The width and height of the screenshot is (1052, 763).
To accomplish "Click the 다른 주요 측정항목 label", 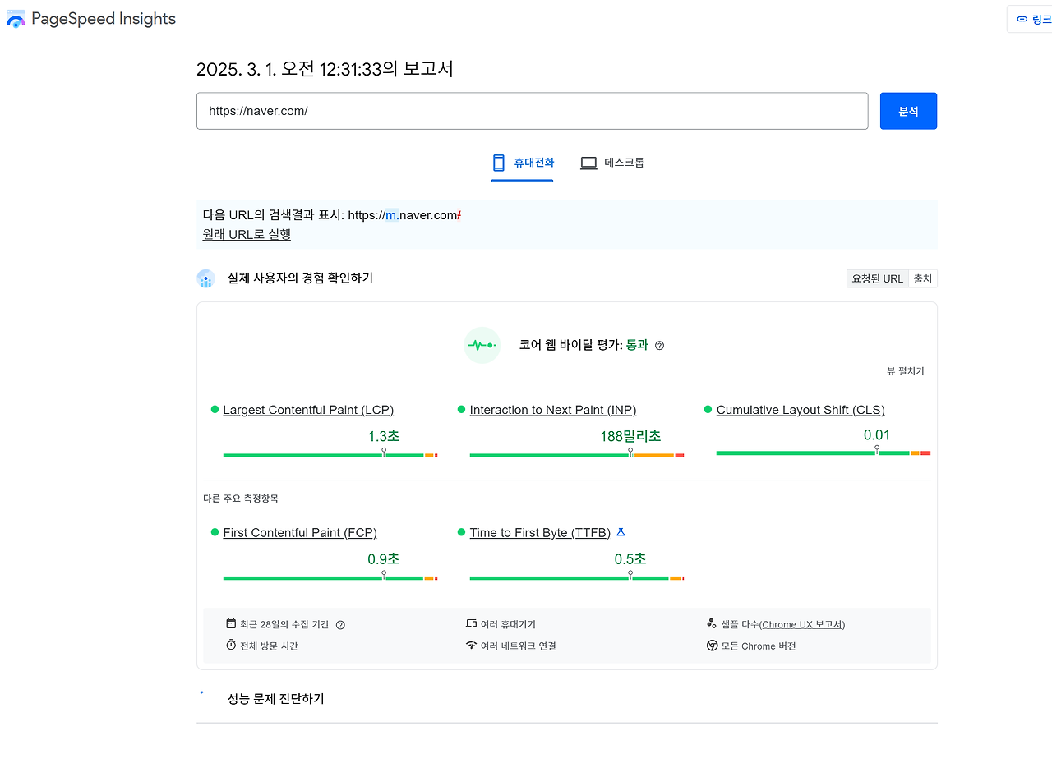I will pos(241,499).
